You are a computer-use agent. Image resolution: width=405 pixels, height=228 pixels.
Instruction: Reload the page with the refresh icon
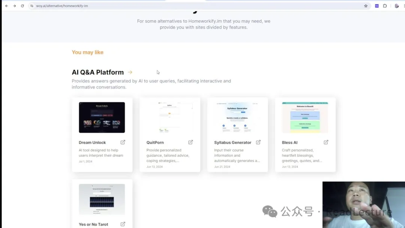point(22,6)
